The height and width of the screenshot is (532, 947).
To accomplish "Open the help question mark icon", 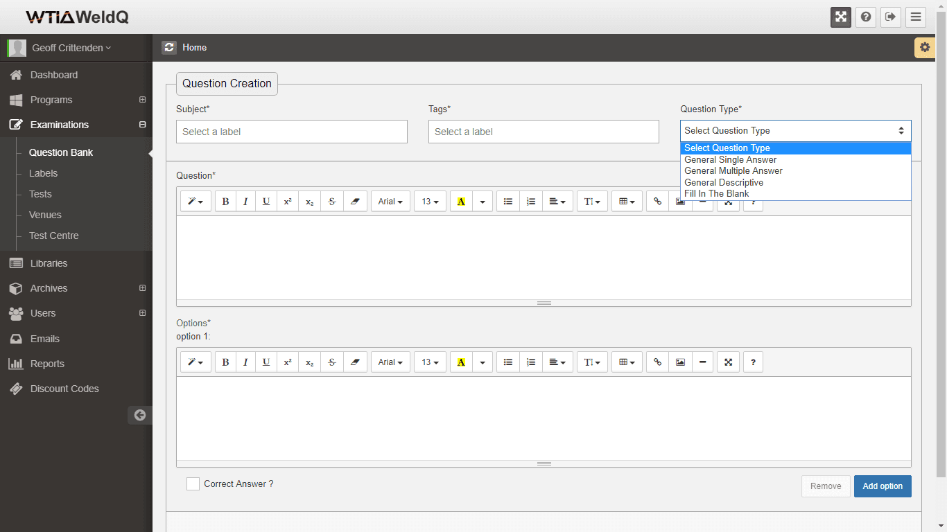I will 866,17.
